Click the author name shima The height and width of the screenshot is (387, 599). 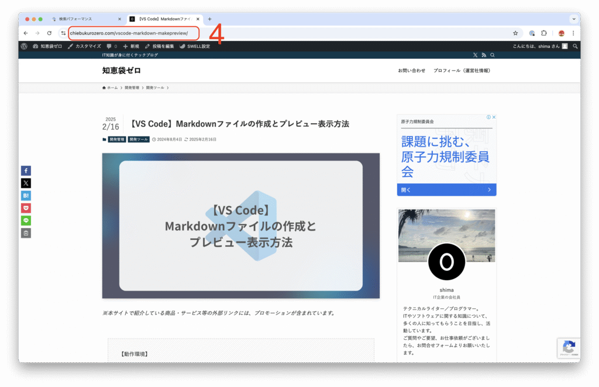(446, 290)
